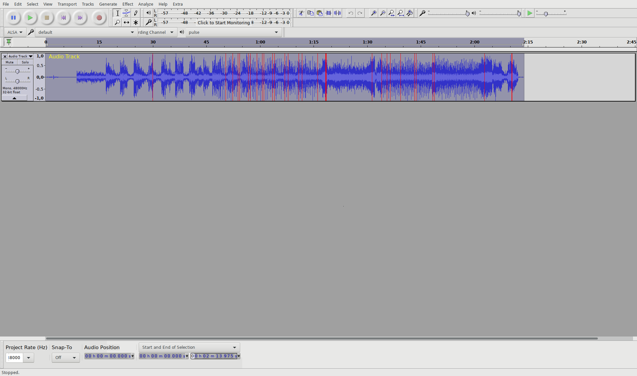
Task: Click the playback volume slider handle
Action: coord(519,14)
